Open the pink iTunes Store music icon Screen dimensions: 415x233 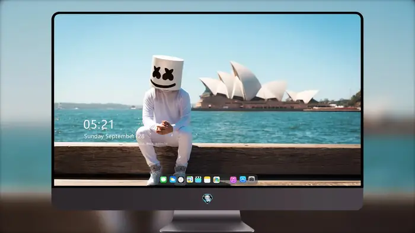click(233, 180)
